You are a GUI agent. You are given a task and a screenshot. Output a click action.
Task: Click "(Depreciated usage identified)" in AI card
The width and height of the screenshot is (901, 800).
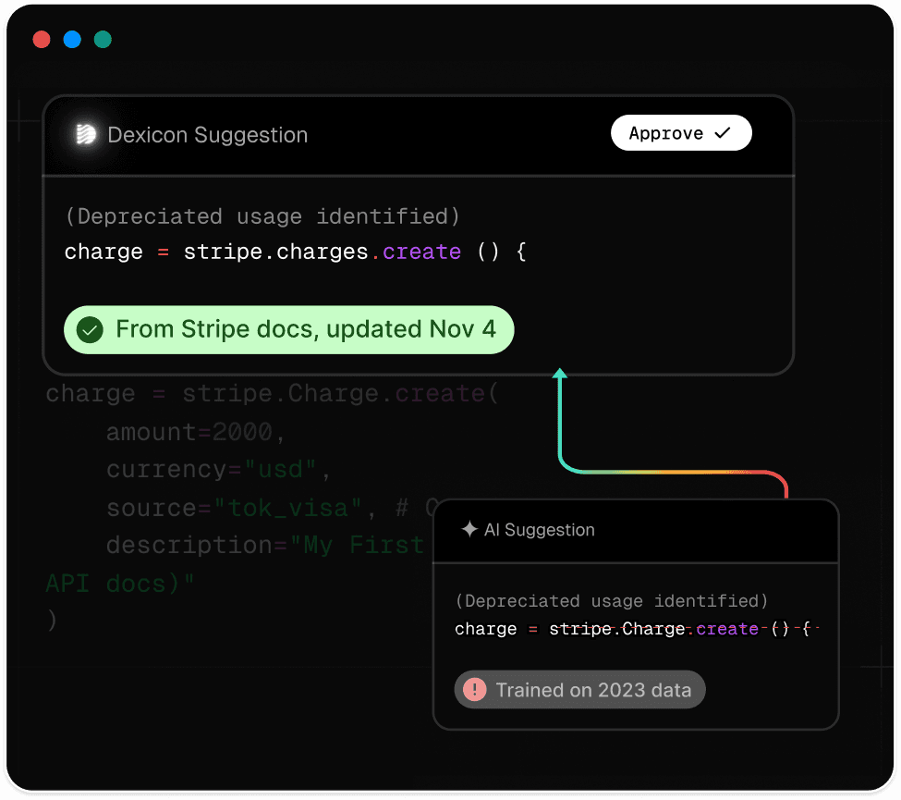pos(612,601)
